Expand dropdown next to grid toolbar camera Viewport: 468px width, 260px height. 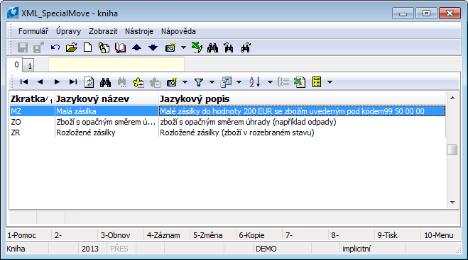pyautogui.click(x=185, y=82)
